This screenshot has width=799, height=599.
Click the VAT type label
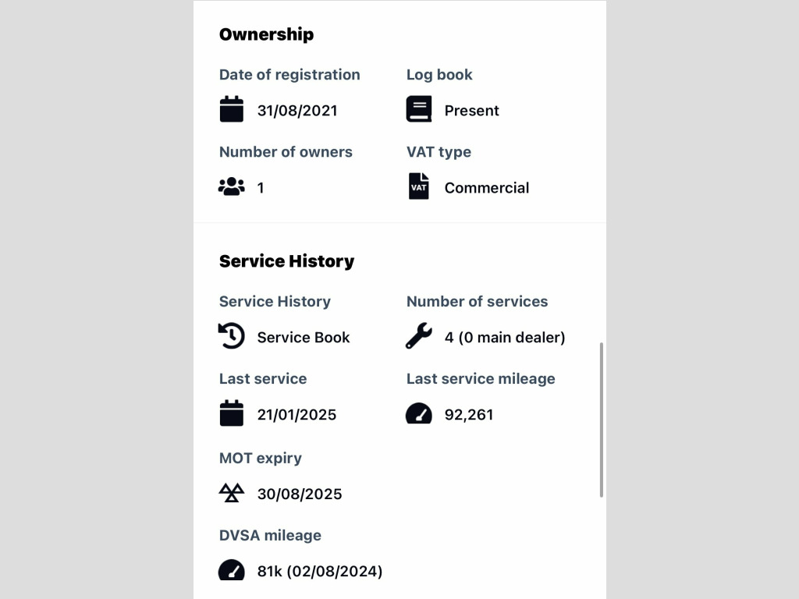(439, 152)
